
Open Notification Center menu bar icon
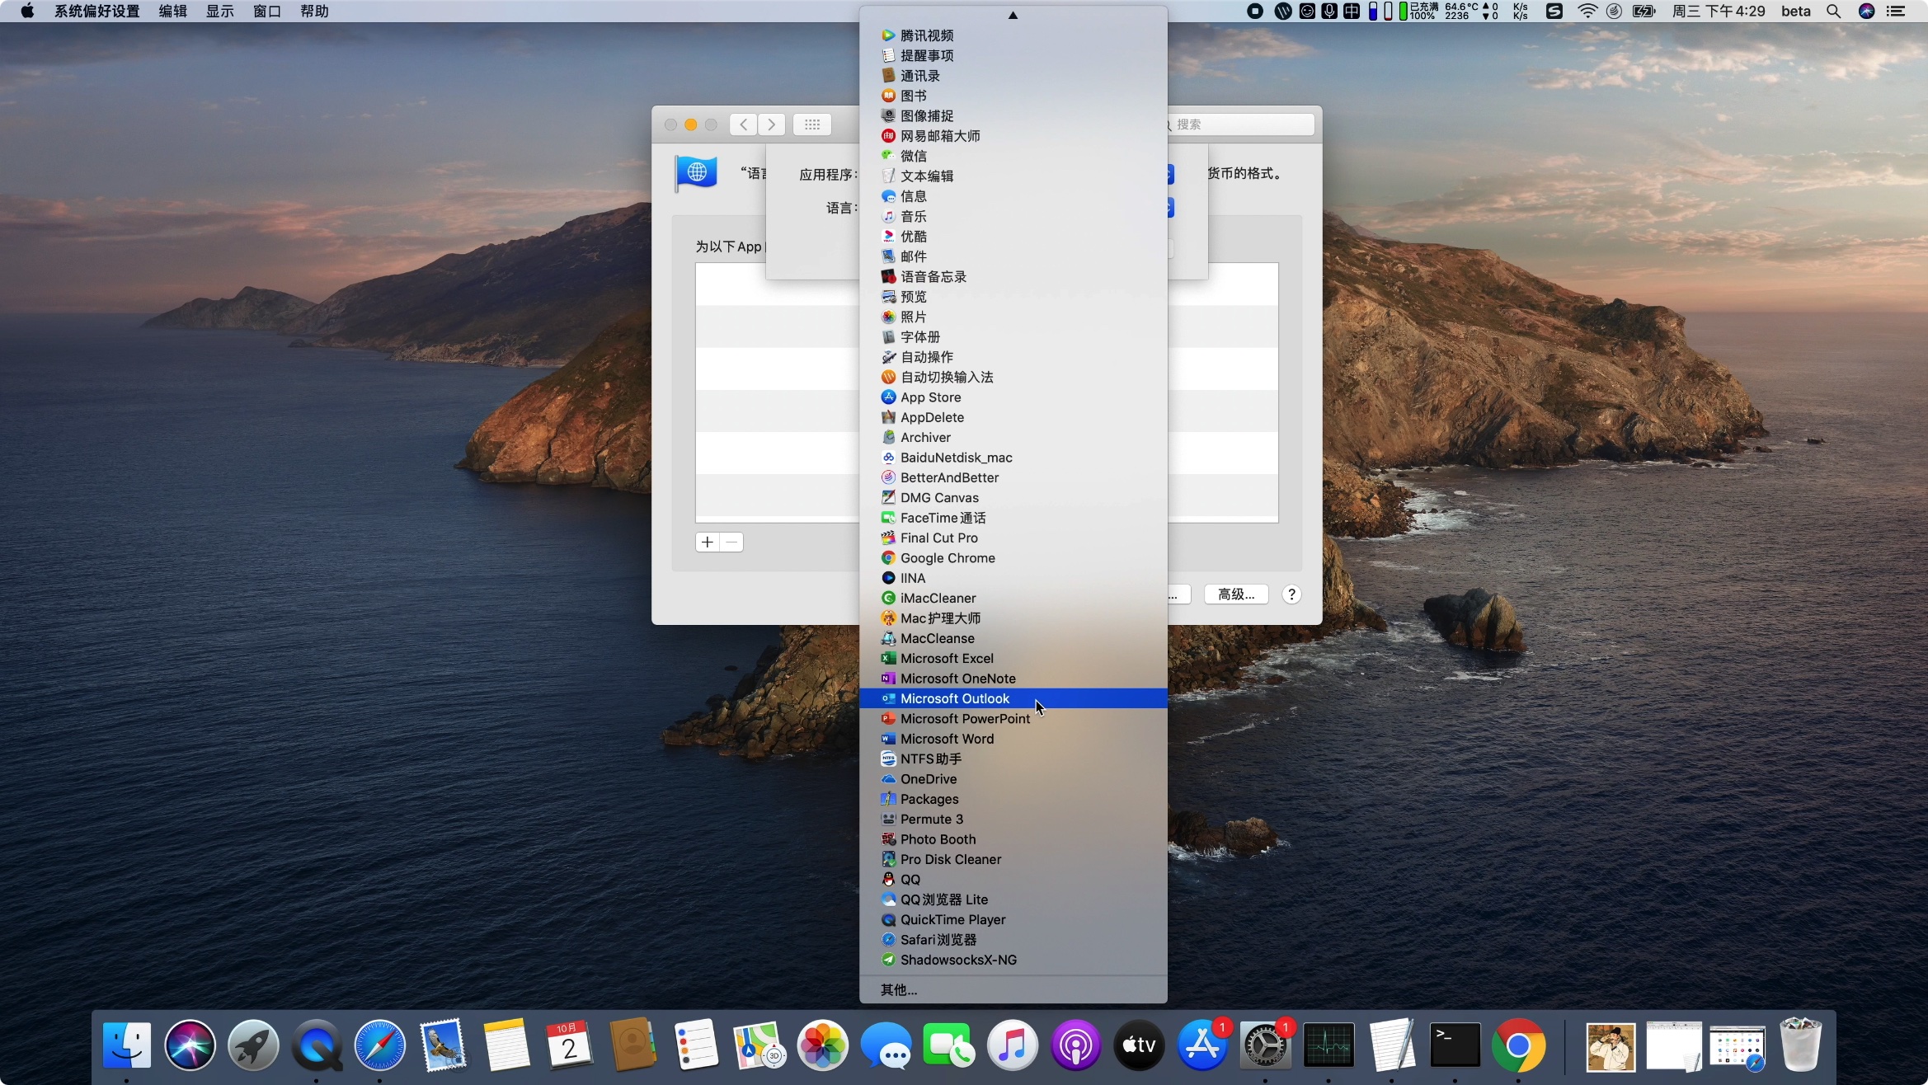click(x=1896, y=12)
